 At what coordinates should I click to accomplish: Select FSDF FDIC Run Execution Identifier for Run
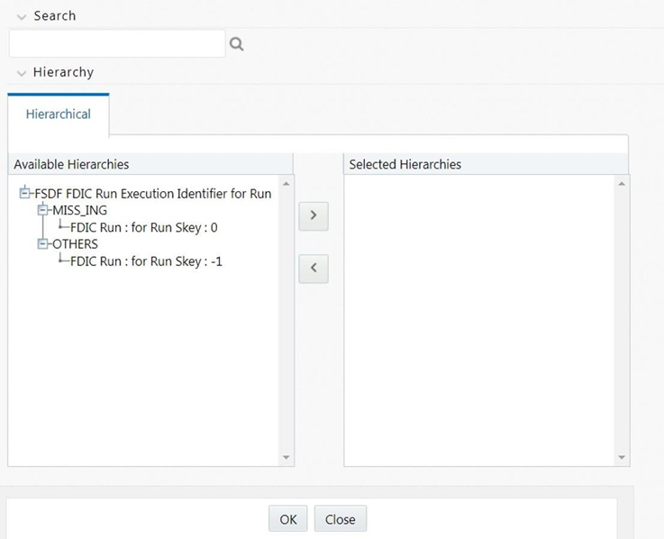point(153,194)
